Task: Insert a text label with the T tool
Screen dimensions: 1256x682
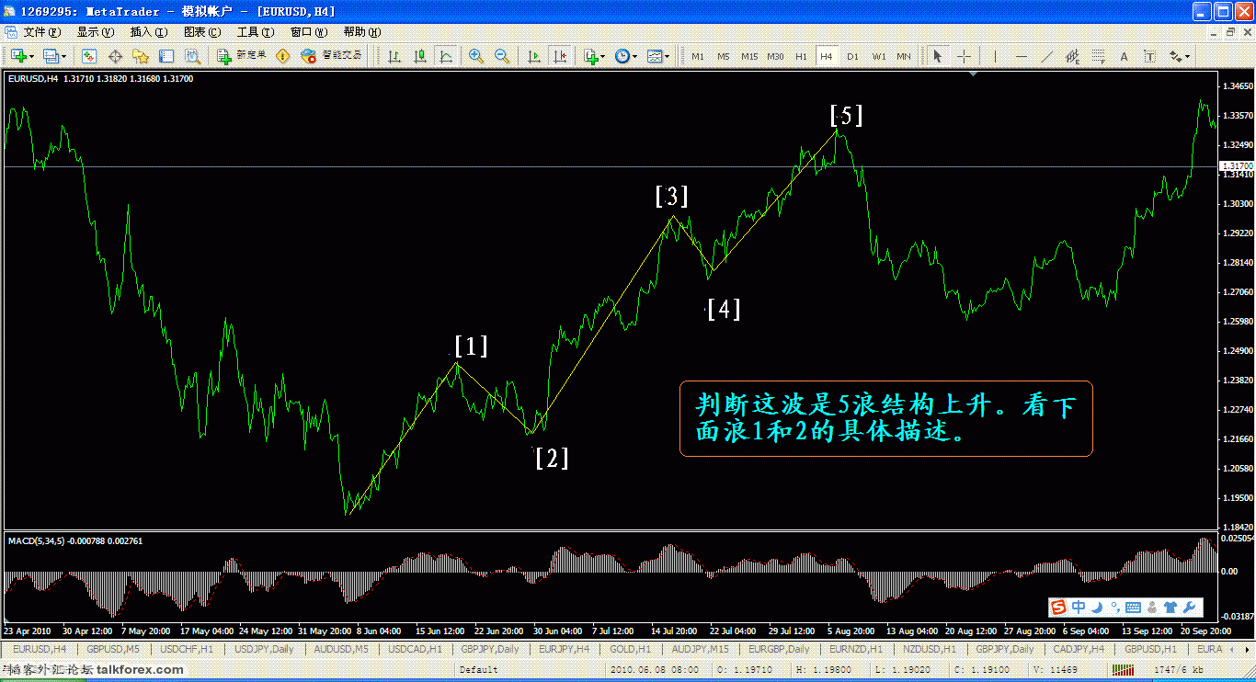Action: (1149, 56)
